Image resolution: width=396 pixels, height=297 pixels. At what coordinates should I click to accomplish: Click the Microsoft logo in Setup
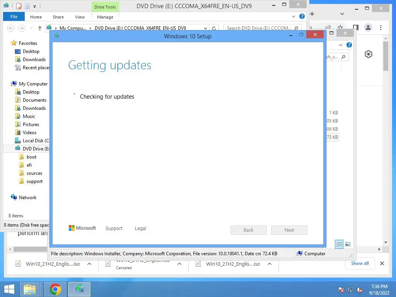click(x=82, y=228)
